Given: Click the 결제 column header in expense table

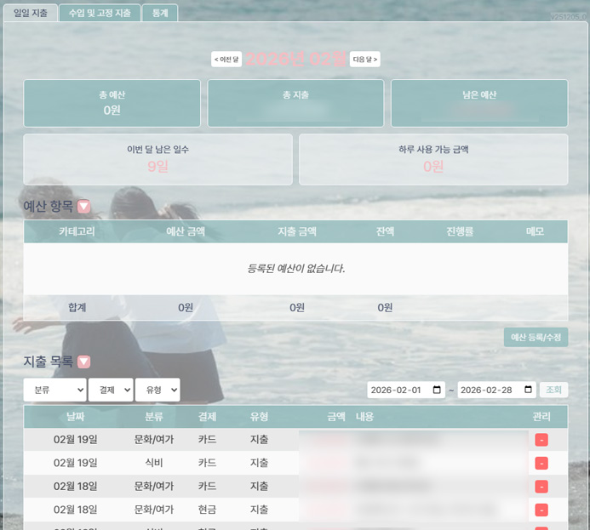Looking at the screenshot, I should pos(208,417).
